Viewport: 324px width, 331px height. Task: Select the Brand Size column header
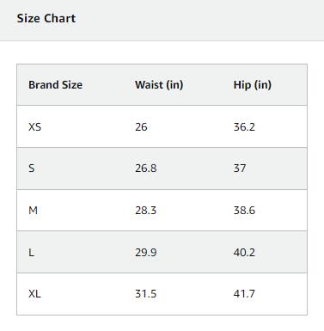55,85
